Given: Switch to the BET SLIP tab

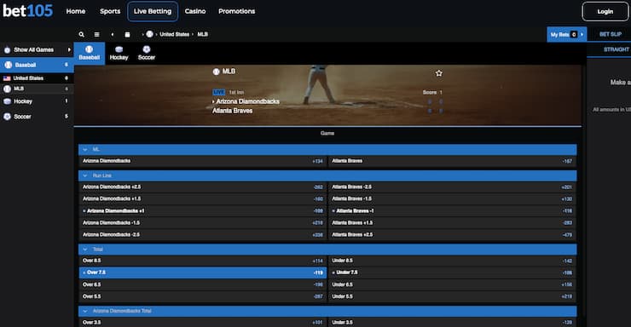Looking at the screenshot, I should tap(611, 34).
